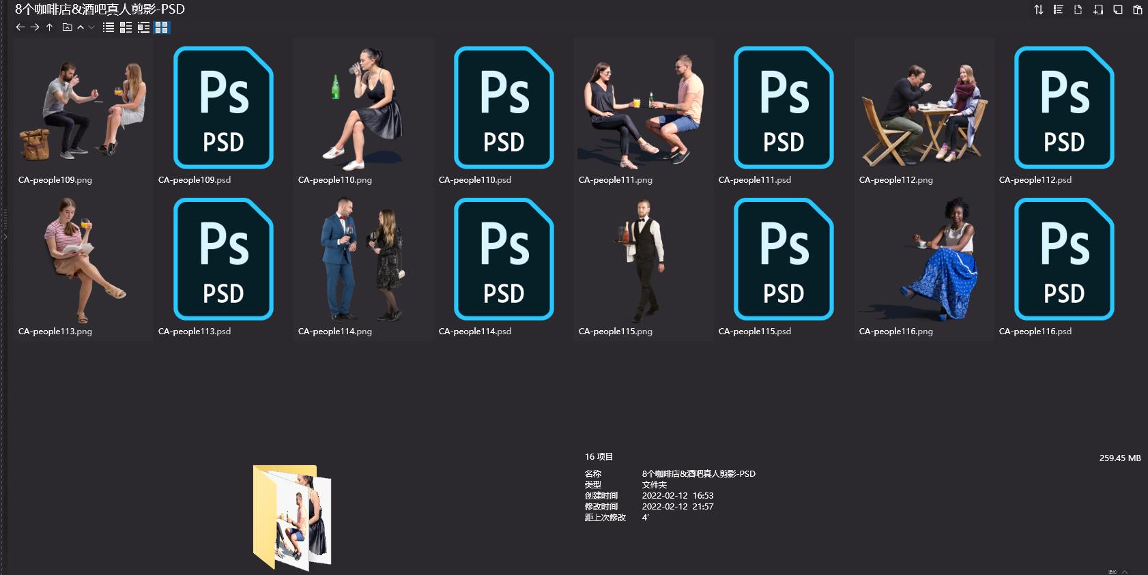The image size is (1148, 575).
Task: Click the collapse chevron at bottom right
Action: (1125, 572)
